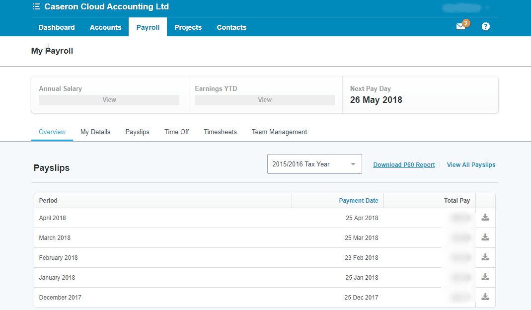Switch to the Payslips sub-tab
The height and width of the screenshot is (310, 531).
pyautogui.click(x=137, y=132)
